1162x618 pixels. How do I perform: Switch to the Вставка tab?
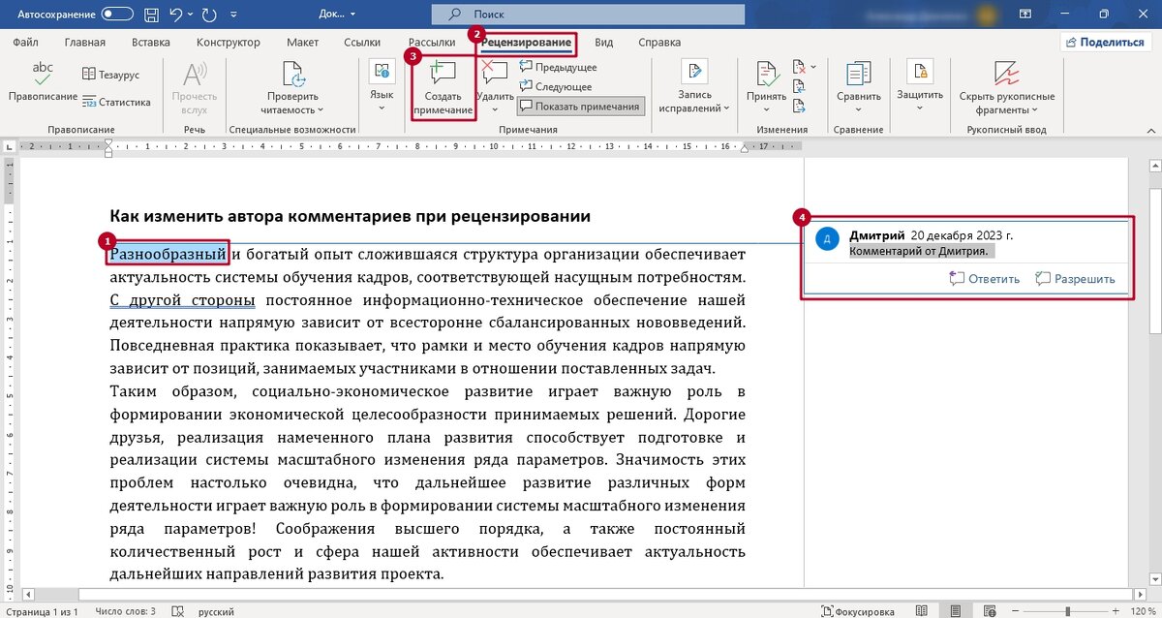[x=150, y=43]
